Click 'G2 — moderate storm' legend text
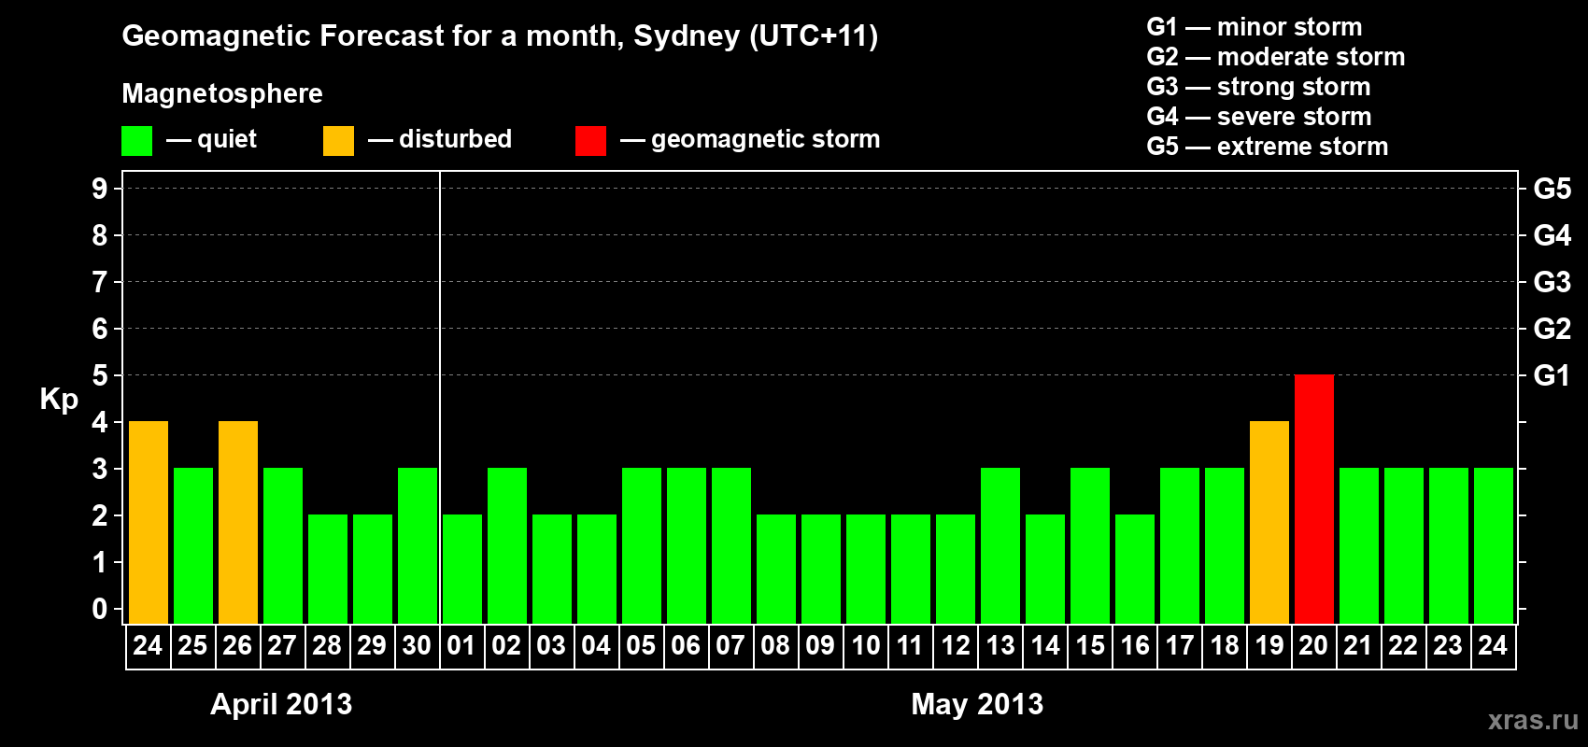 (1276, 57)
